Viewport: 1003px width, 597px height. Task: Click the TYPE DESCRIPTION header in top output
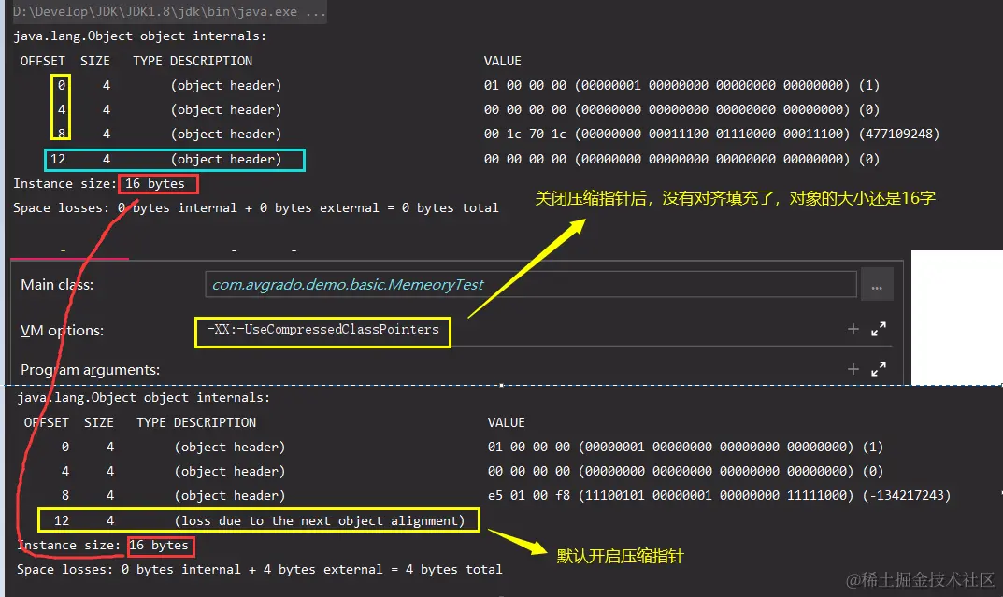tap(193, 61)
